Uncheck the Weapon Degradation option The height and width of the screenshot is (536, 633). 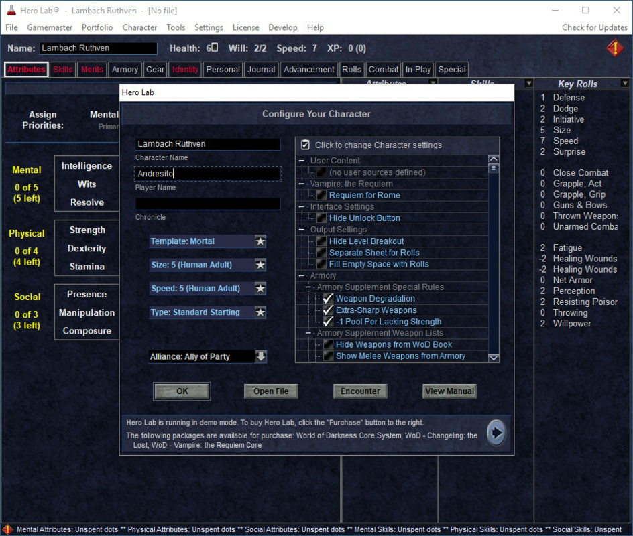[x=328, y=298]
